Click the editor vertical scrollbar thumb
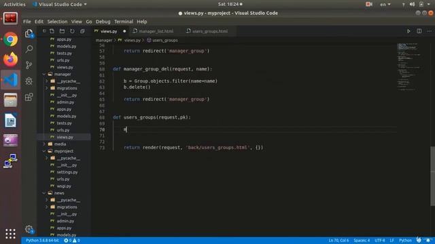Viewport: 435px width, 244px height. (x=432, y=176)
